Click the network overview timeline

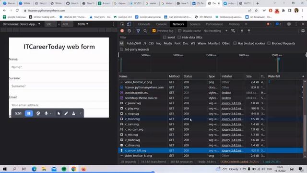pyautogui.click(x=213, y=62)
